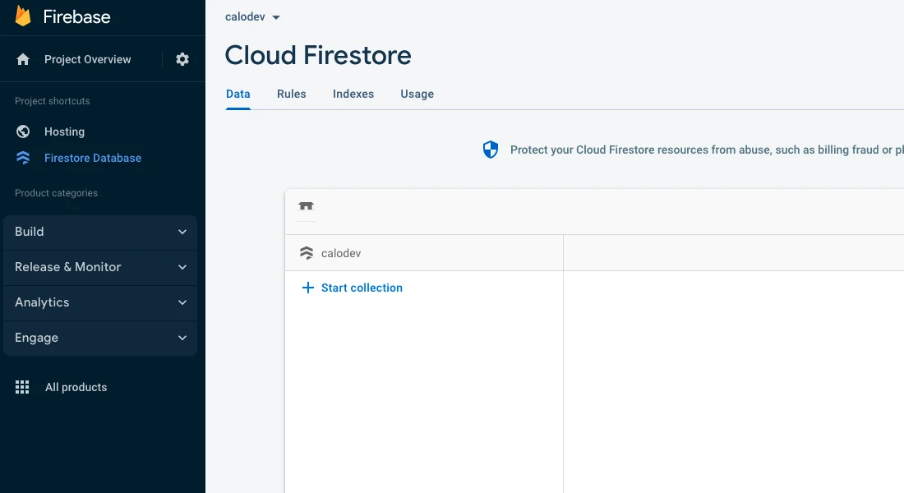Click the Product categories label
The image size is (904, 493).
57,193
